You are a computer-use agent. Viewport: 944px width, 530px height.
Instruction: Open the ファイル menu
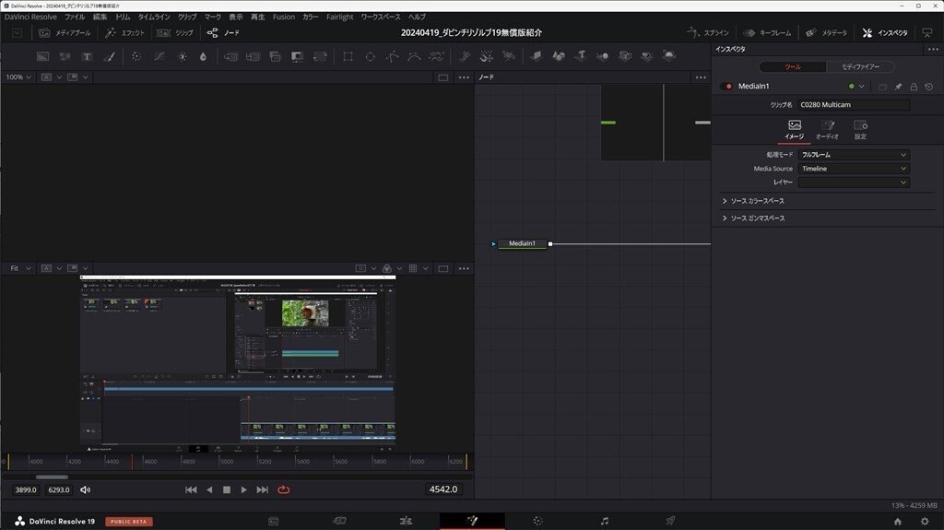click(75, 17)
